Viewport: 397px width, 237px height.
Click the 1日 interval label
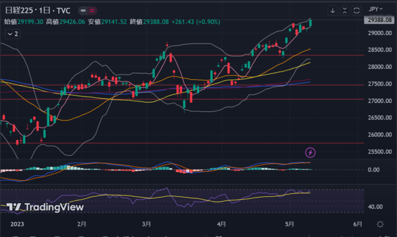tap(45, 10)
